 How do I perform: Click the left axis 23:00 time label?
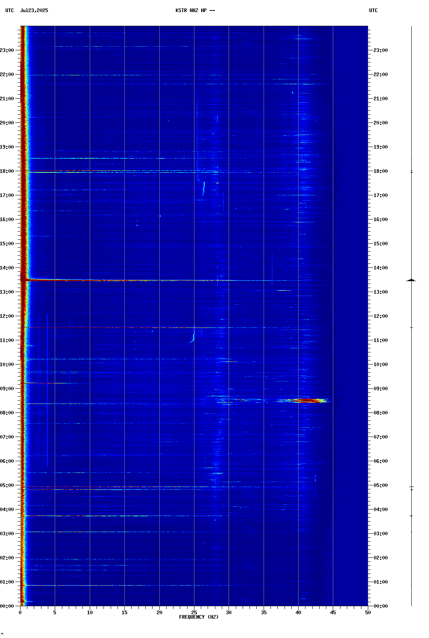7,50
